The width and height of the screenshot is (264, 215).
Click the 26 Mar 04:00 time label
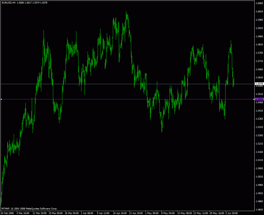[72, 213]
